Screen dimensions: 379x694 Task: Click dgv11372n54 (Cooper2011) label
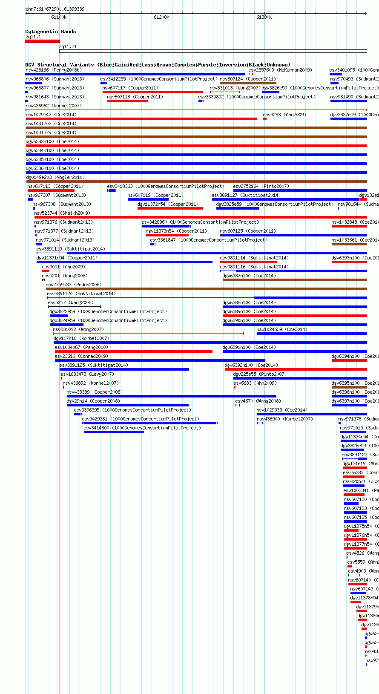tap(168, 204)
